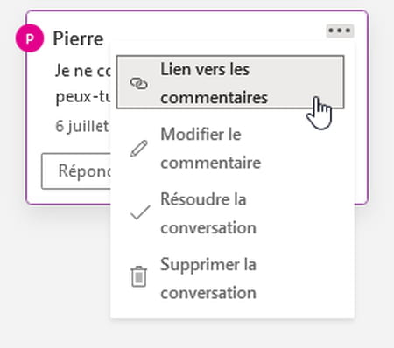Select Lien vers les commentaires

230,82
